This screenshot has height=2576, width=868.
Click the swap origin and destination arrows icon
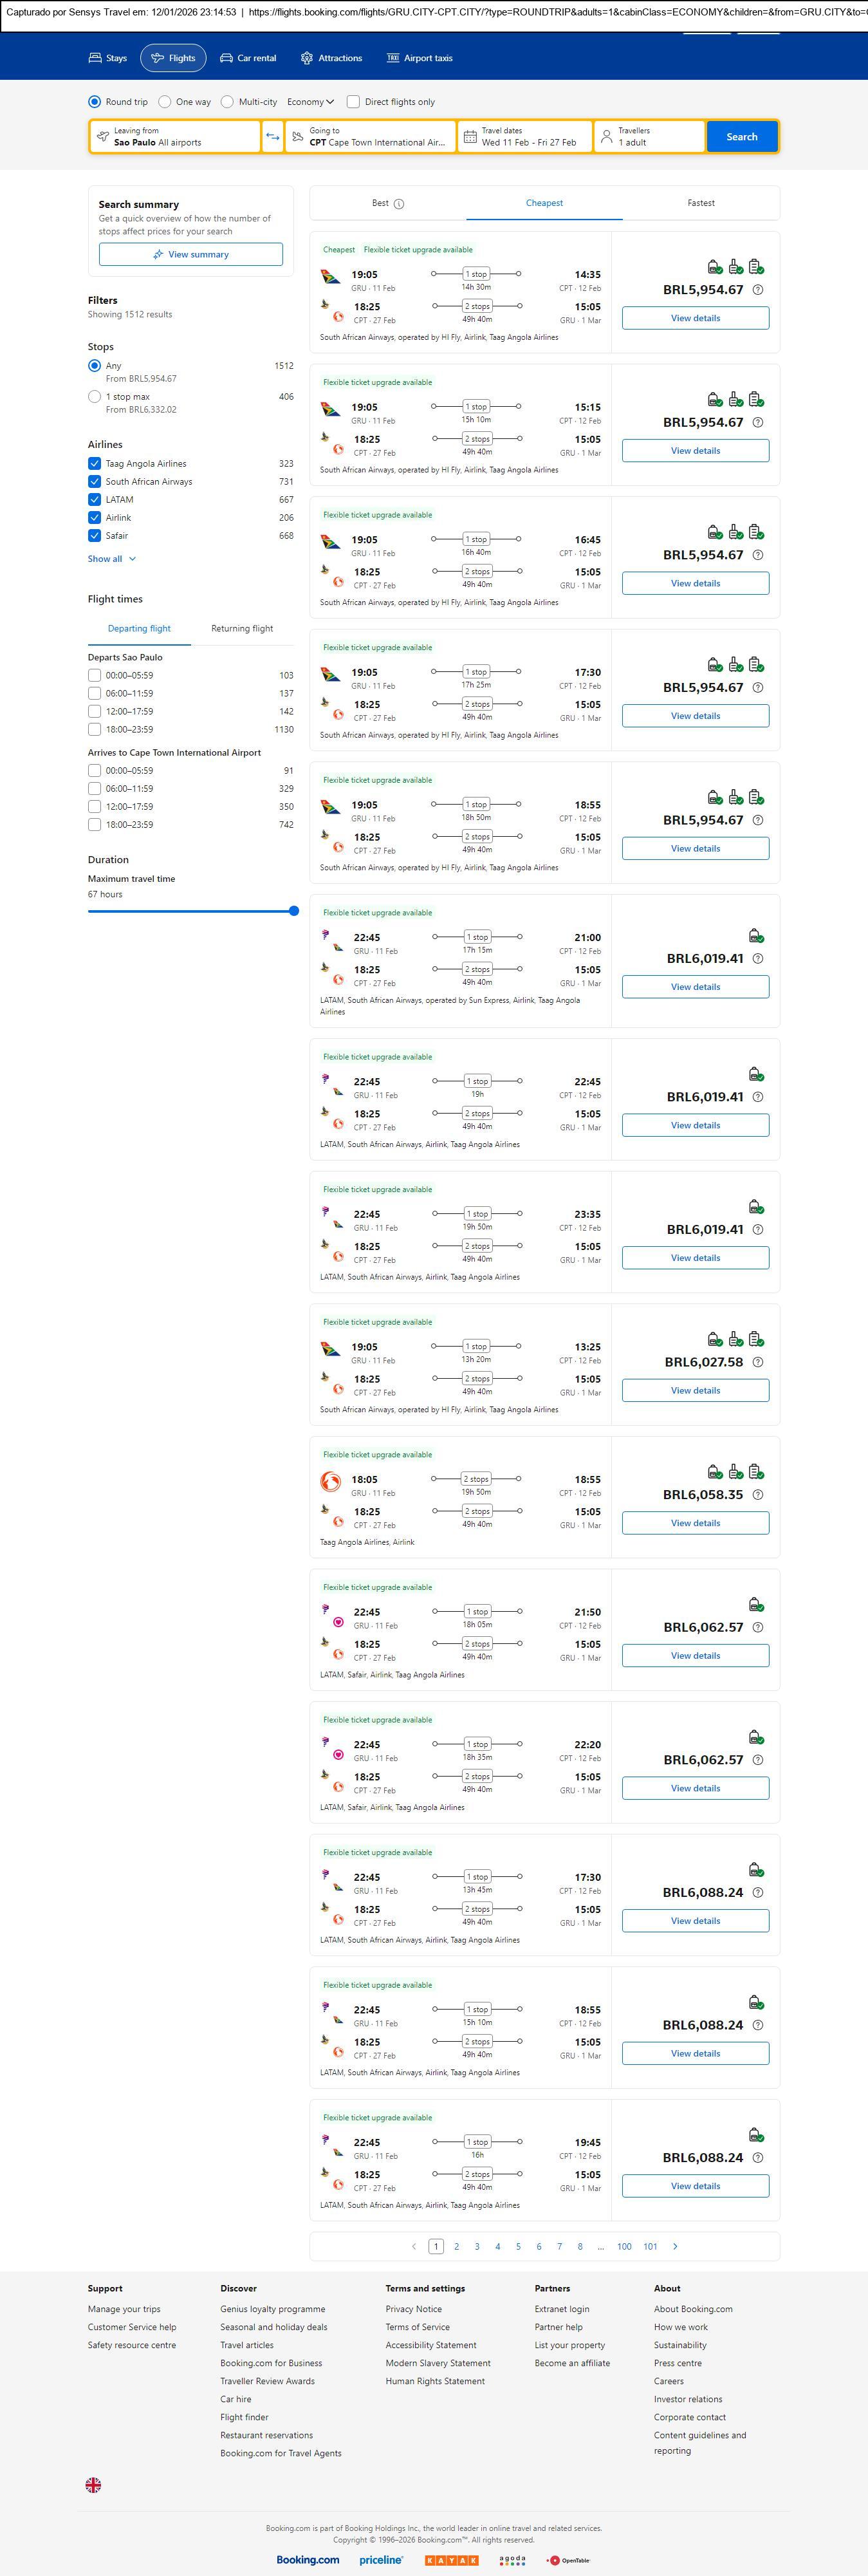pyautogui.click(x=272, y=137)
